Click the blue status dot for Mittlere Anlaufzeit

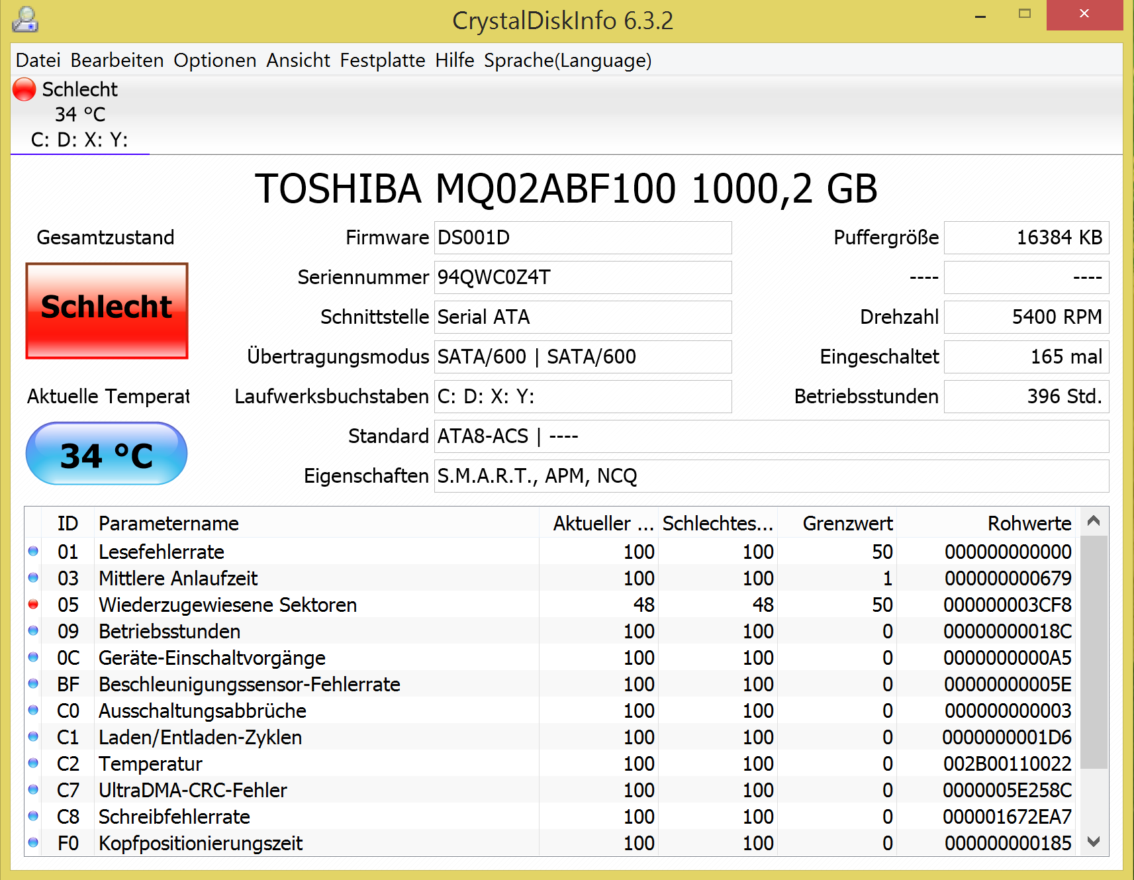tap(33, 577)
